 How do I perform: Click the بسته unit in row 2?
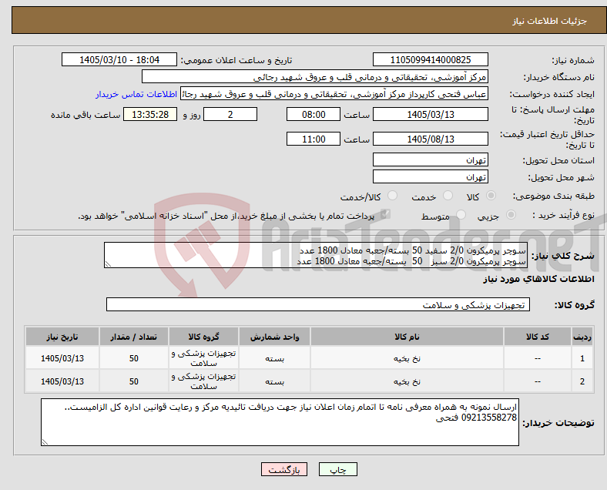(x=274, y=381)
